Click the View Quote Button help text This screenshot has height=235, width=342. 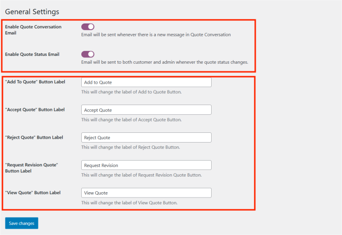[x=129, y=203]
